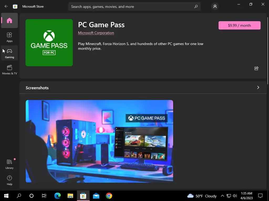Launch Microsoft Edge from the taskbar
Screen dimensions: 269x201
[58, 196]
